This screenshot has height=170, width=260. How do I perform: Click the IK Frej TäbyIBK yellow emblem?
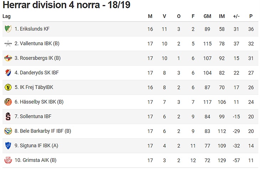click(x=8, y=87)
